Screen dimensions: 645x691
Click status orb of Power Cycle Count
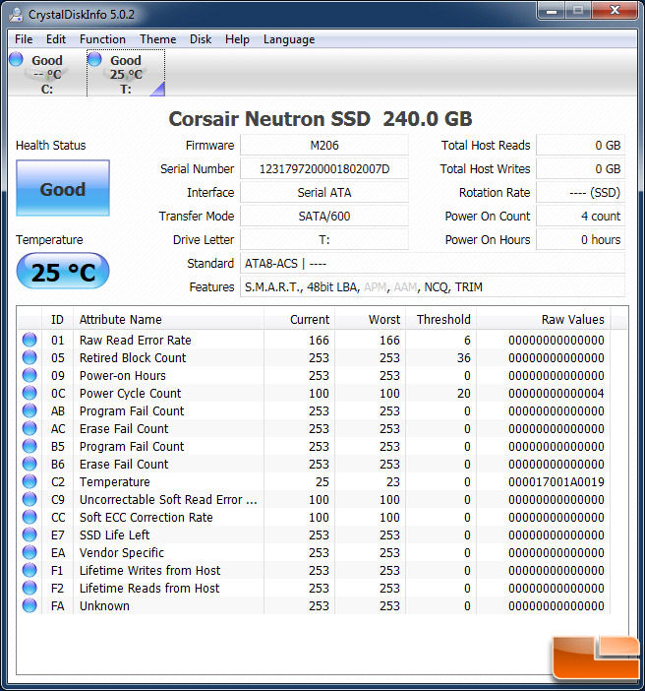click(x=29, y=393)
